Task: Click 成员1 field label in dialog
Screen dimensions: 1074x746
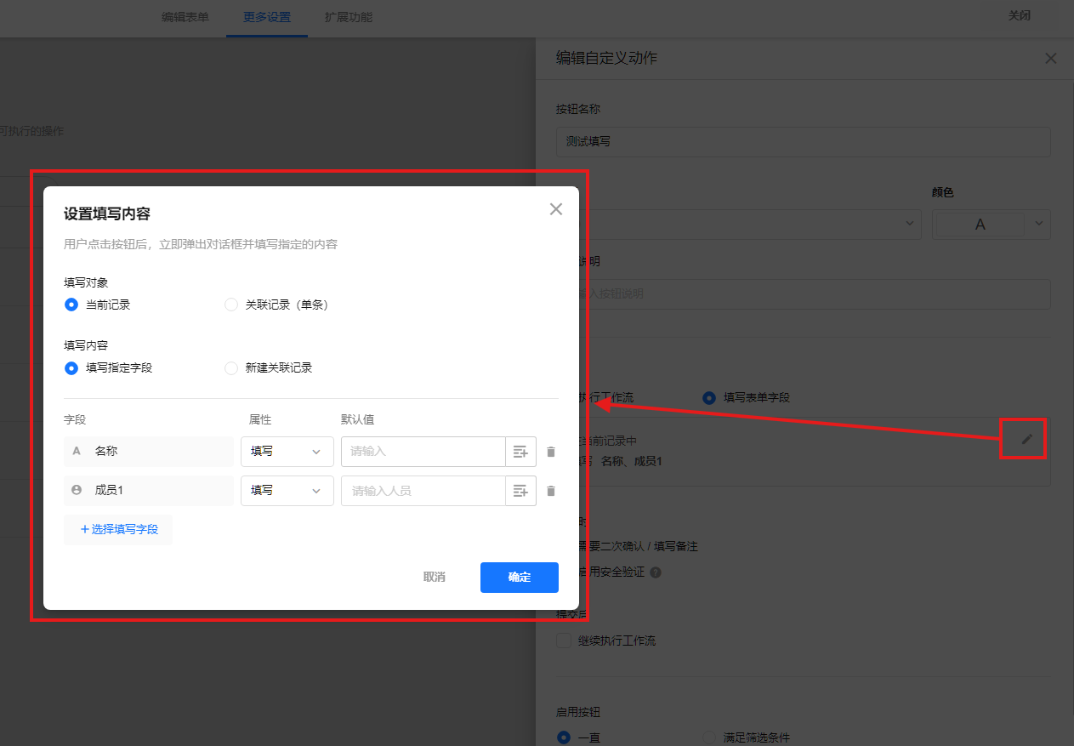Action: point(148,491)
